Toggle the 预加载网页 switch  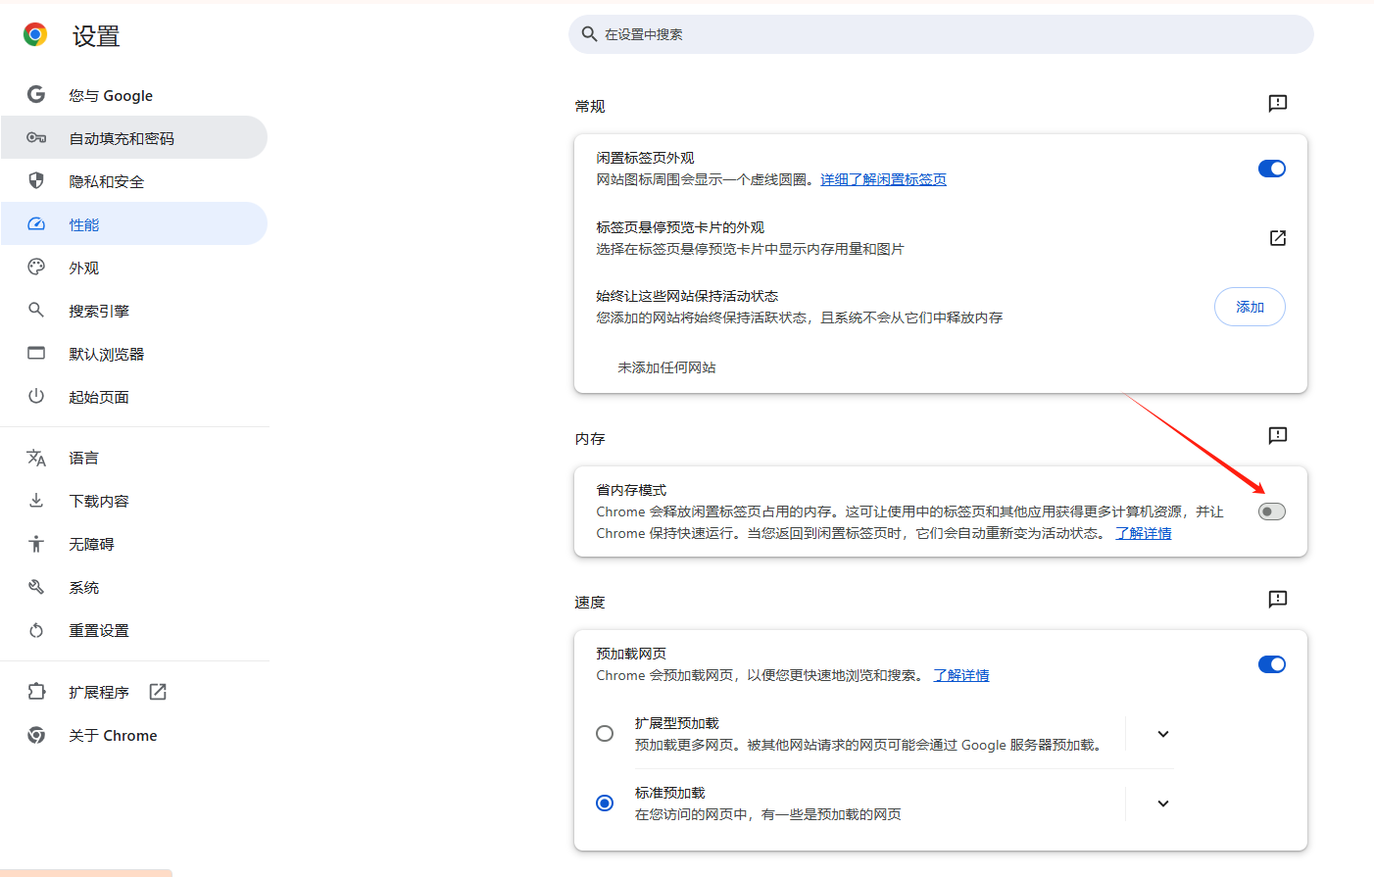click(x=1272, y=664)
